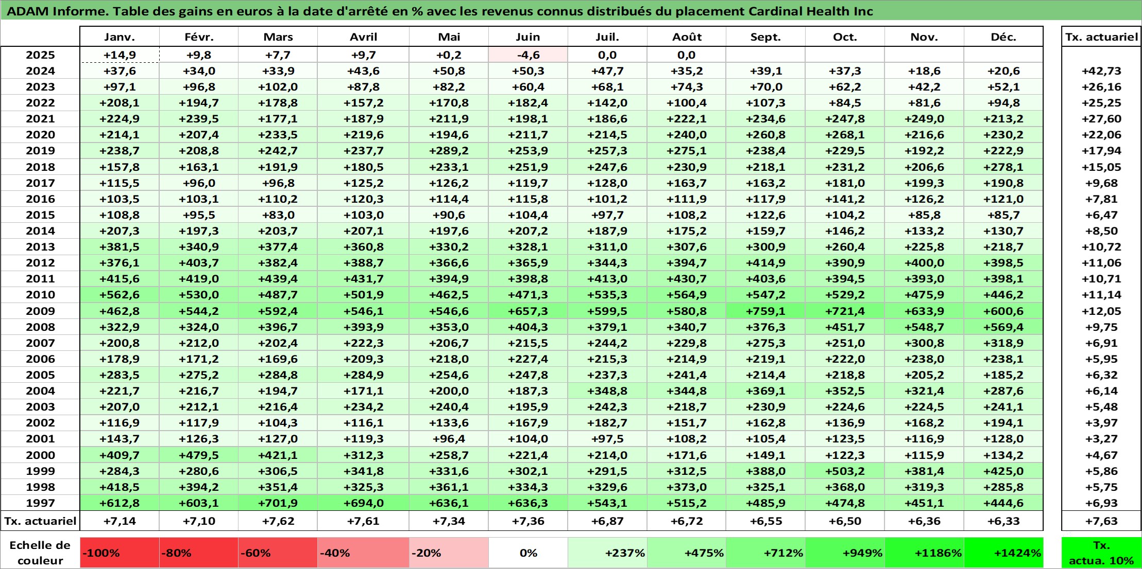Image resolution: width=1142 pixels, height=569 pixels.
Task: Click the 0% white color scale swatch
Action: (528, 553)
